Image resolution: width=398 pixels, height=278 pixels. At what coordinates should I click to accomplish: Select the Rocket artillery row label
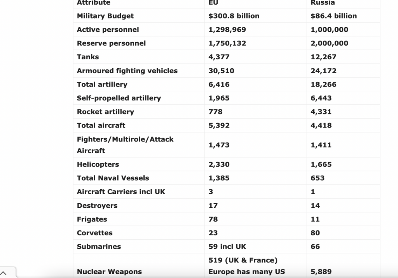105,112
